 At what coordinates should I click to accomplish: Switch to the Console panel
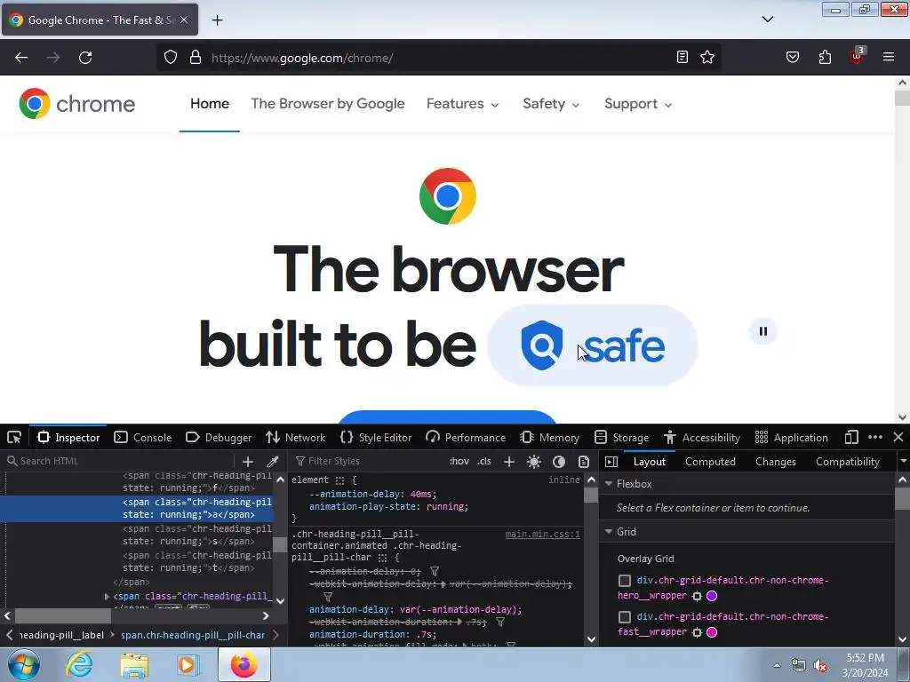(x=143, y=437)
